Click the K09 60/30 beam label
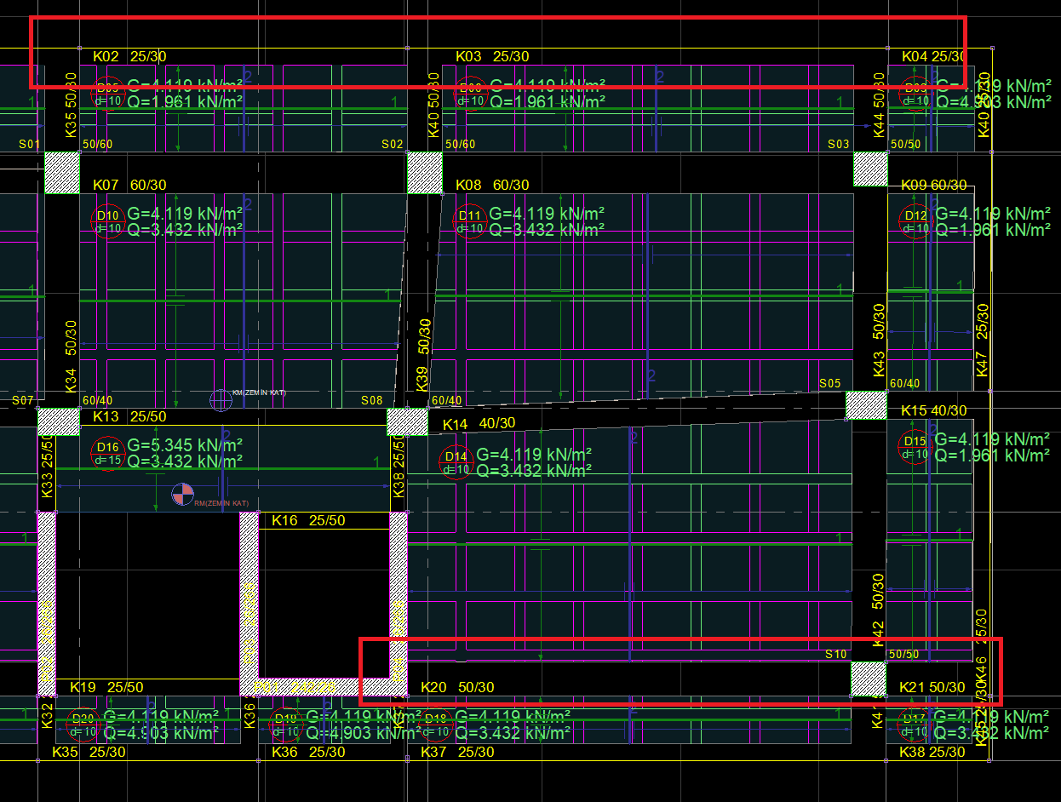The width and height of the screenshot is (1061, 802). pyautogui.click(x=933, y=185)
